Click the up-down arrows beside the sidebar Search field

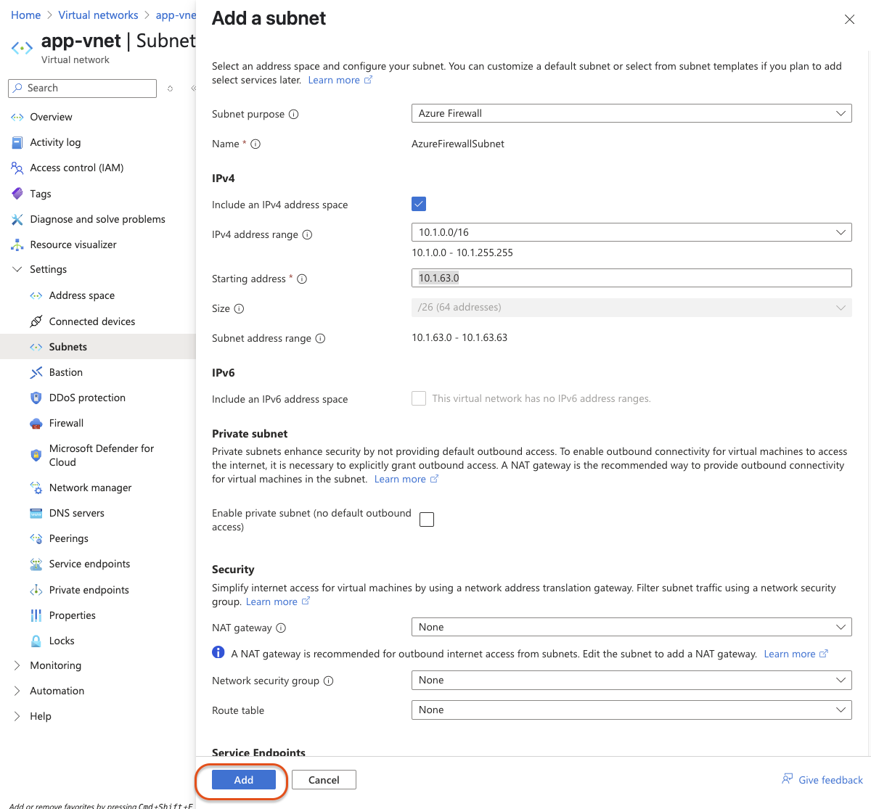pyautogui.click(x=171, y=88)
